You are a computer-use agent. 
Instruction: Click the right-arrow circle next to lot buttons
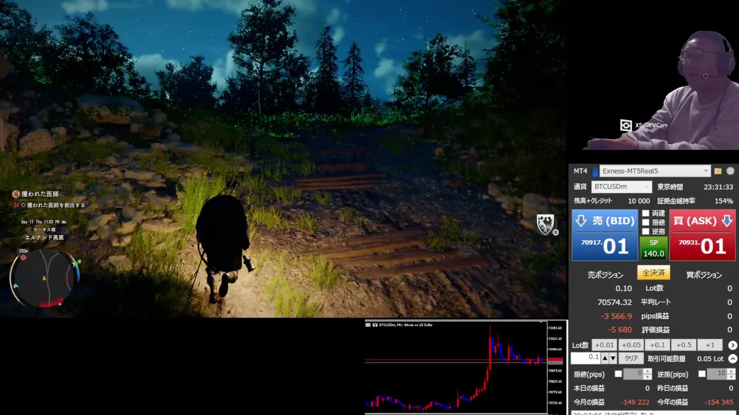click(733, 345)
